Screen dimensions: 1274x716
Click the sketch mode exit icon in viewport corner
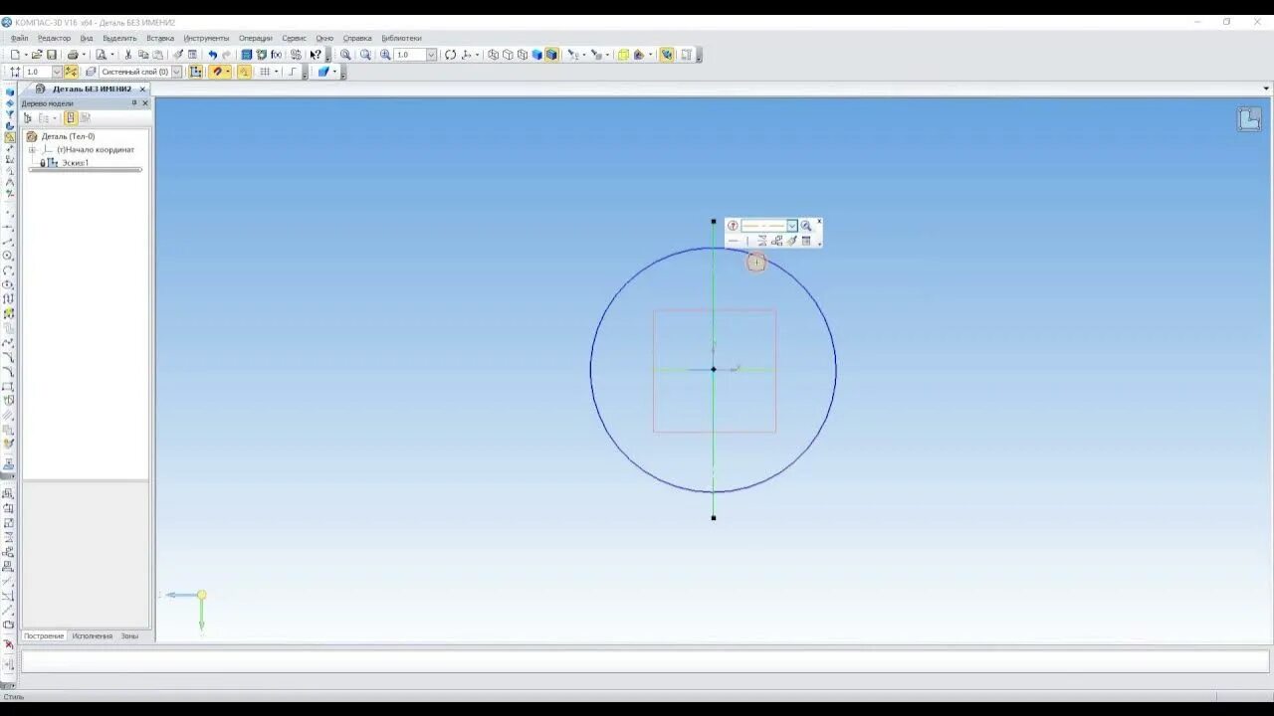pos(1249,120)
